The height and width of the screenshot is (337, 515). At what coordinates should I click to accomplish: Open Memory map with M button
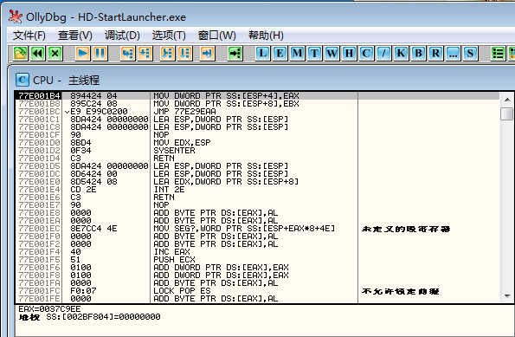297,53
